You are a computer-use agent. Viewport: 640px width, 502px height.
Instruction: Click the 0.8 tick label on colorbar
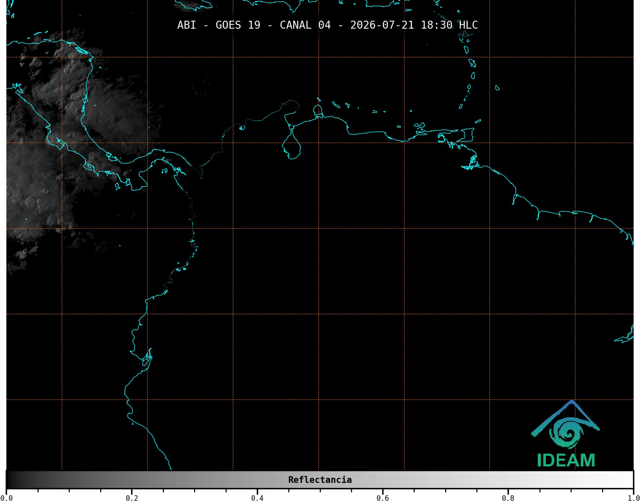click(508, 498)
